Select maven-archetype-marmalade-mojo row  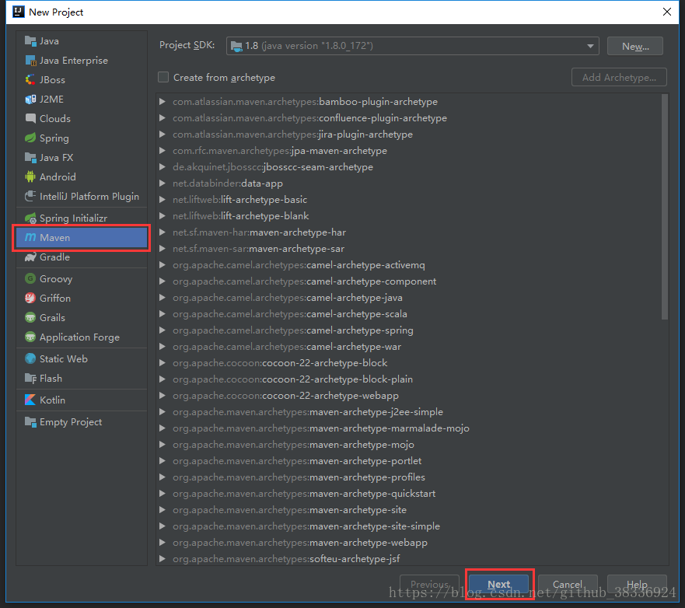pyautogui.click(x=412, y=428)
